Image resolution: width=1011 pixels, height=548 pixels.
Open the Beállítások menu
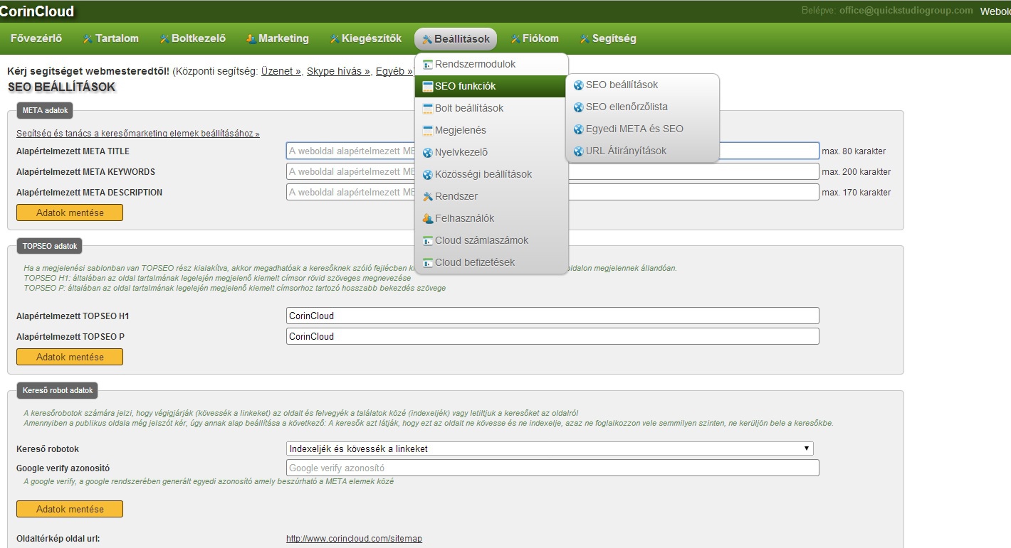point(456,39)
